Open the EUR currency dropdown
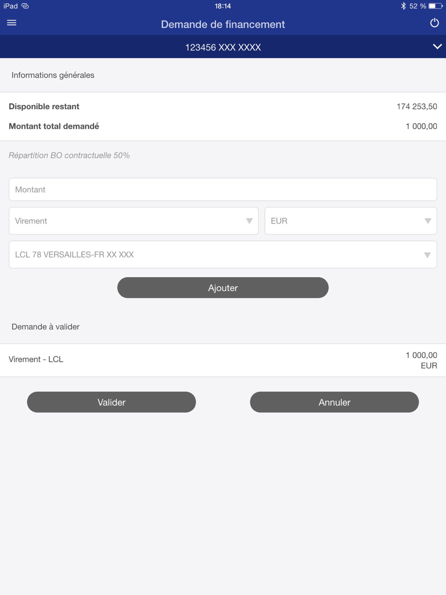The width and height of the screenshot is (446, 595). [351, 221]
